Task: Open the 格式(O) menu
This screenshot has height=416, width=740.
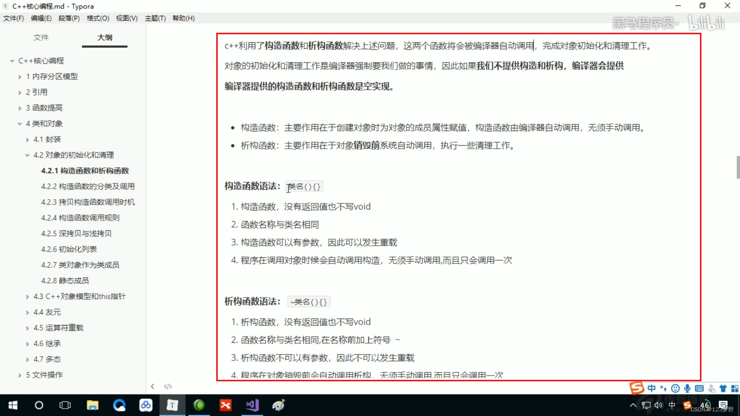Action: pos(98,18)
